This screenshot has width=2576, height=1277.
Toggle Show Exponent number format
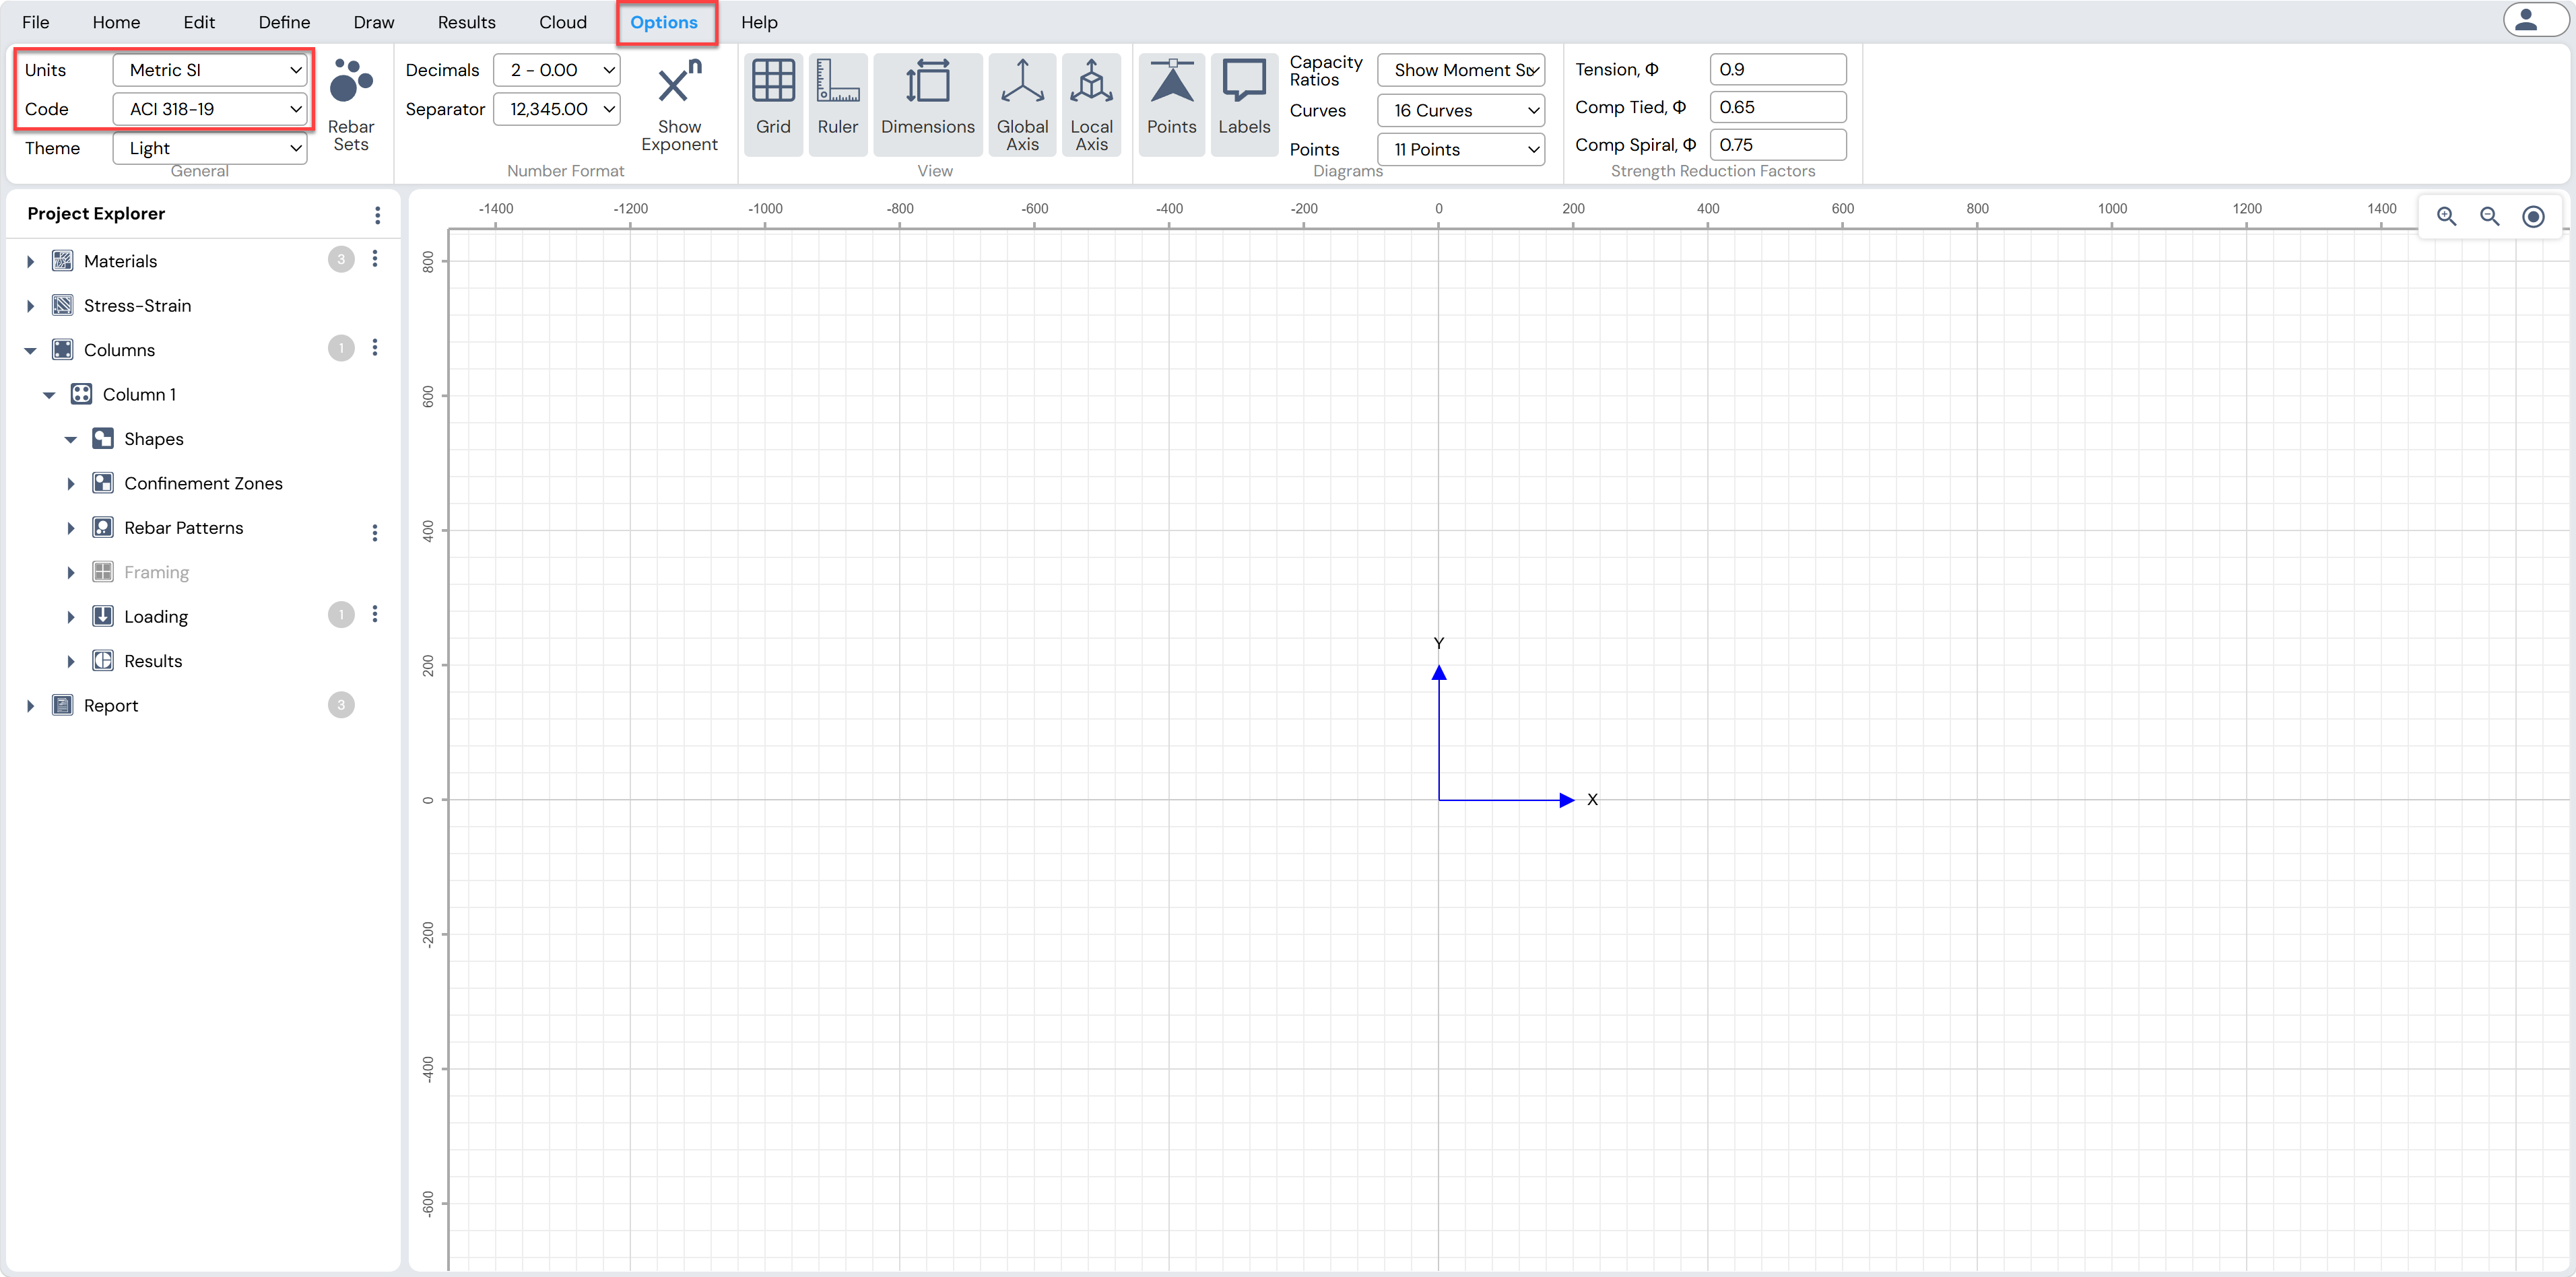tap(679, 105)
